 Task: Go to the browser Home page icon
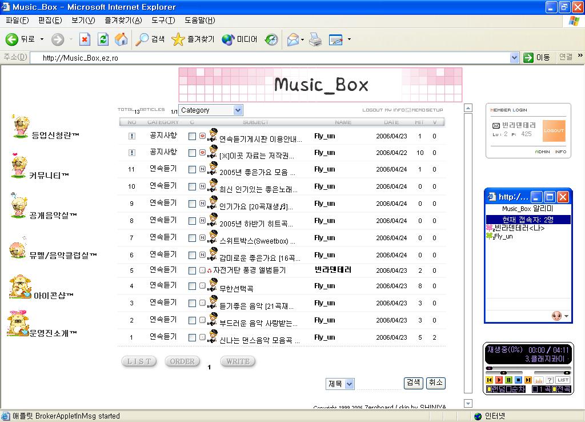click(x=121, y=39)
